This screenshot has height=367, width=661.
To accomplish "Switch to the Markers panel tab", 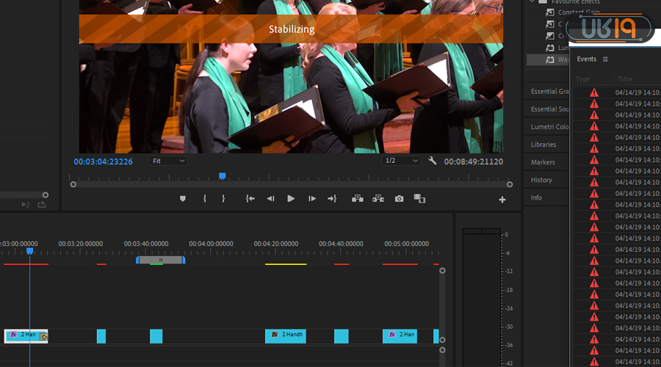I will (x=543, y=162).
